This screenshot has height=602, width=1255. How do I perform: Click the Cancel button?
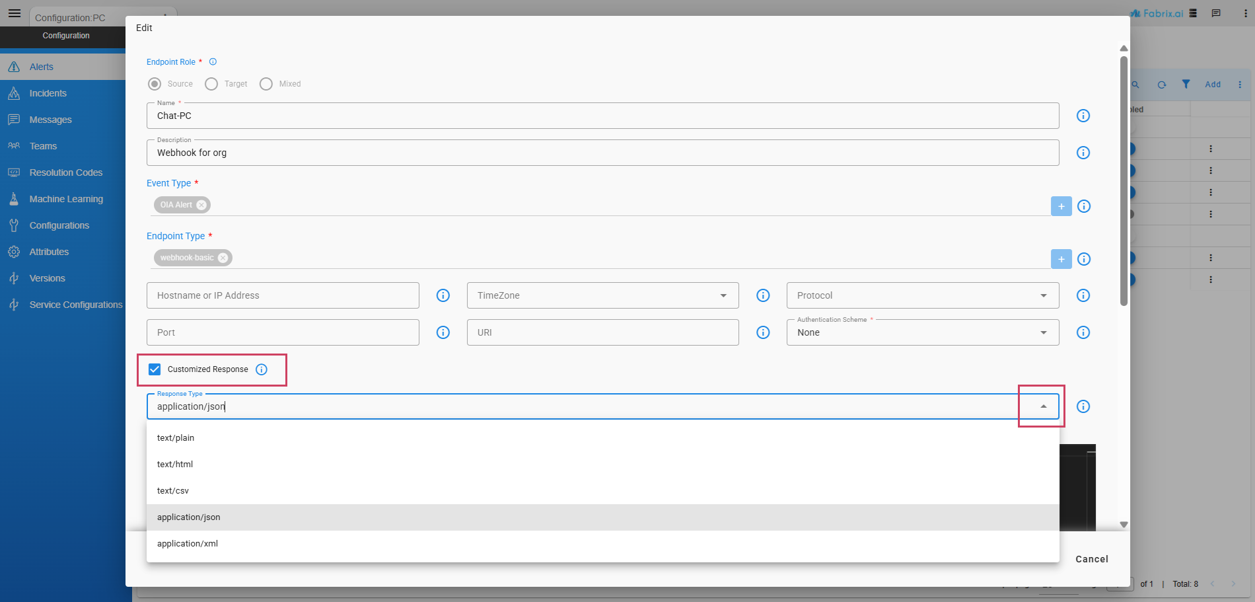tap(1092, 559)
